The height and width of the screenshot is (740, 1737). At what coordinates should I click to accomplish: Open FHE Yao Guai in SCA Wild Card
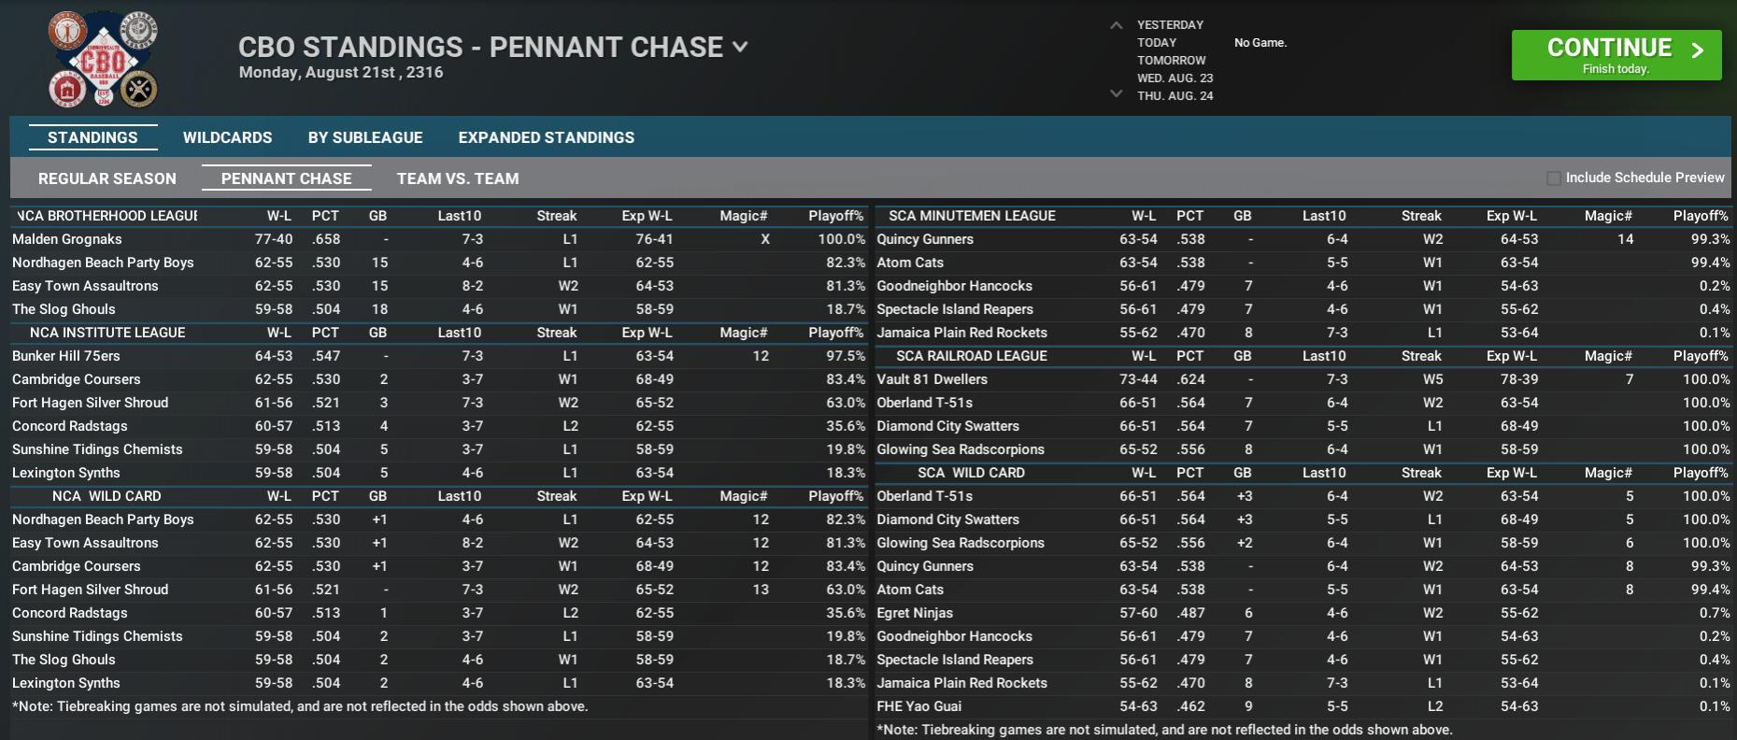point(918,706)
